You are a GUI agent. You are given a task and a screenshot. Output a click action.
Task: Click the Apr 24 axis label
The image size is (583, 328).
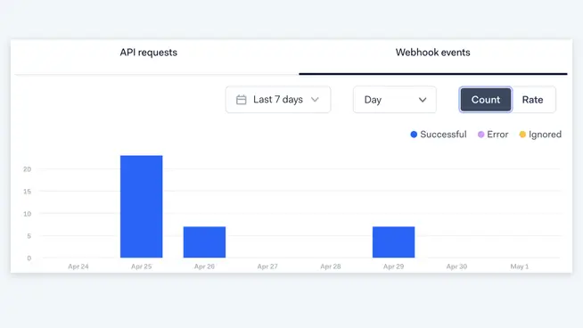[78, 266]
